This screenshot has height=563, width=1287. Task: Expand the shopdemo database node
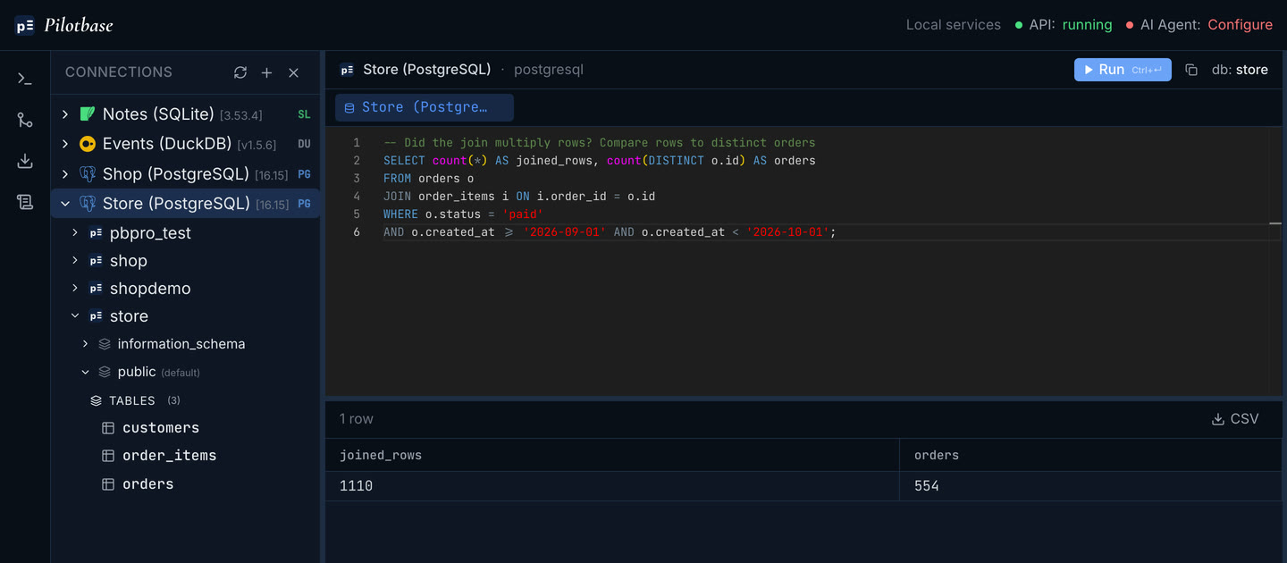(x=75, y=288)
